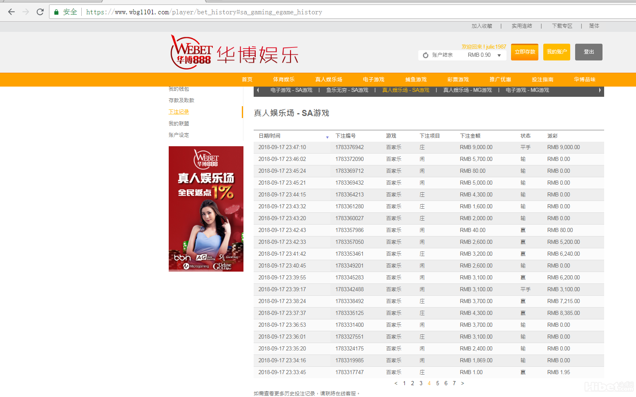Click the 登出 logout button
636x397 pixels.
pos(588,52)
